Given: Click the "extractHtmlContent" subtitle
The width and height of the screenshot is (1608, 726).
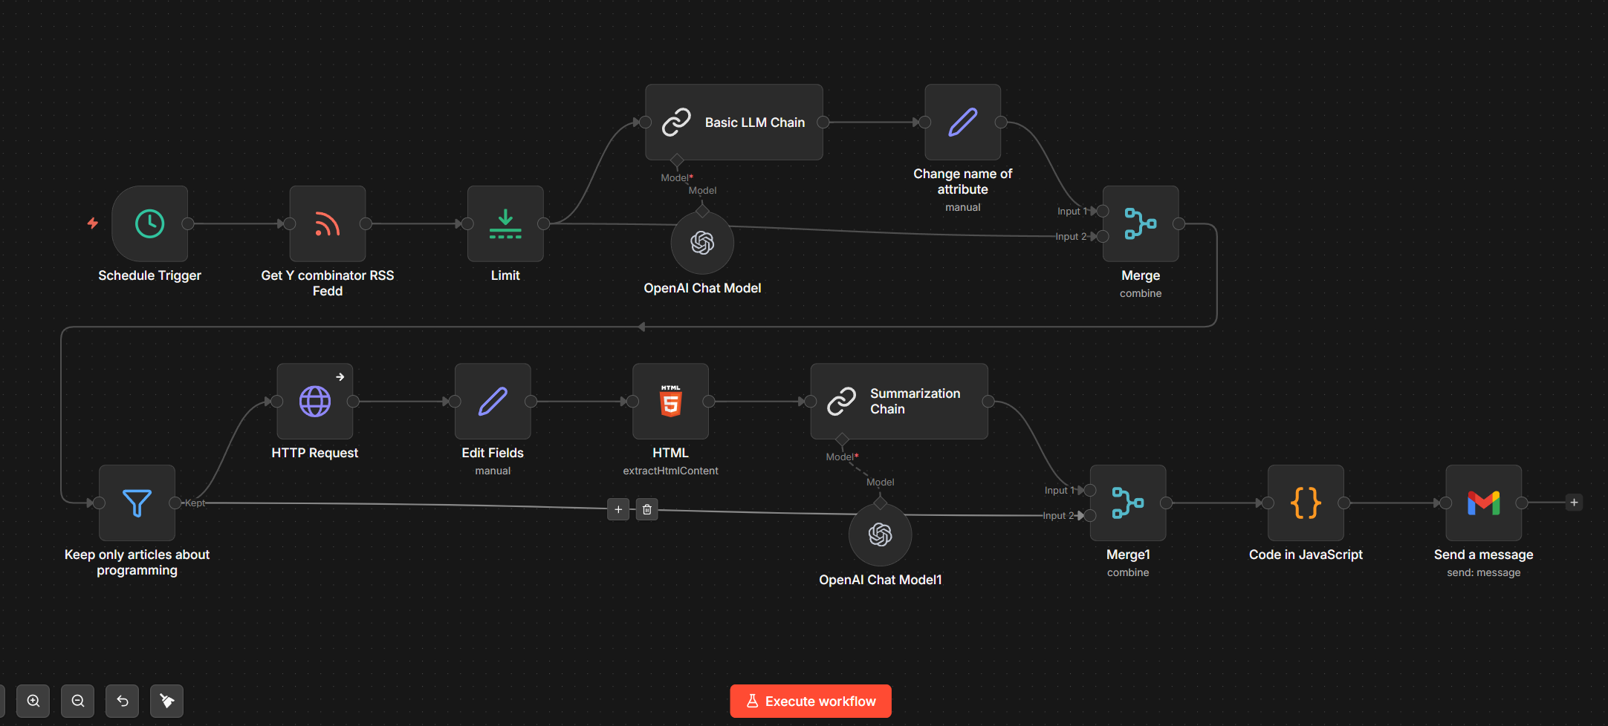Looking at the screenshot, I should point(670,471).
